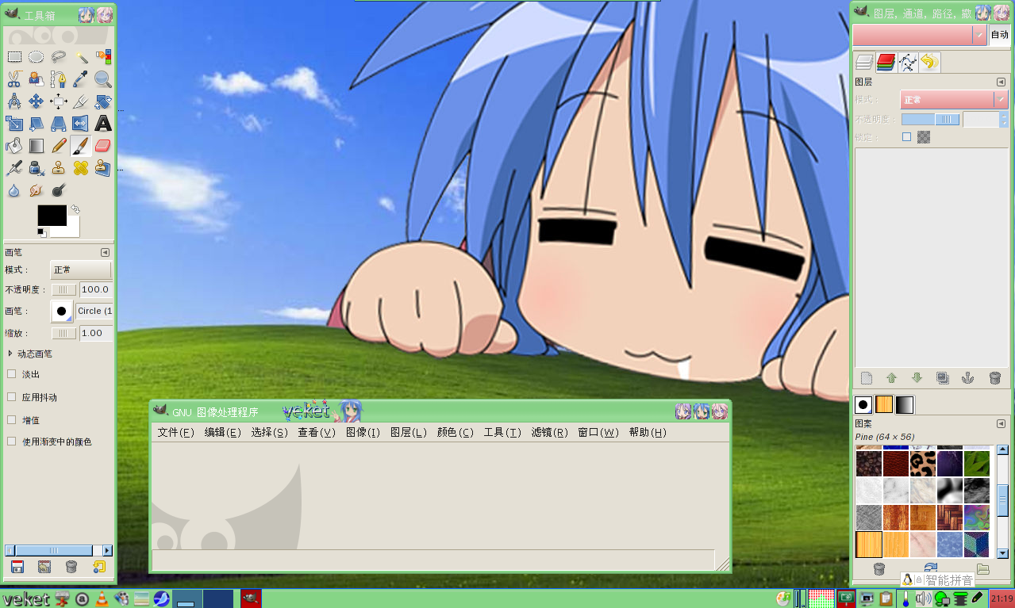Select the Scale tool
Screen dimensions: 1015x608
(x=13, y=123)
